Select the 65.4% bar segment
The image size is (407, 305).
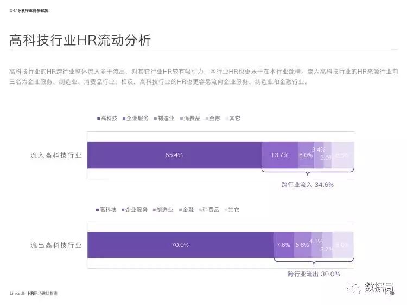tap(174, 155)
